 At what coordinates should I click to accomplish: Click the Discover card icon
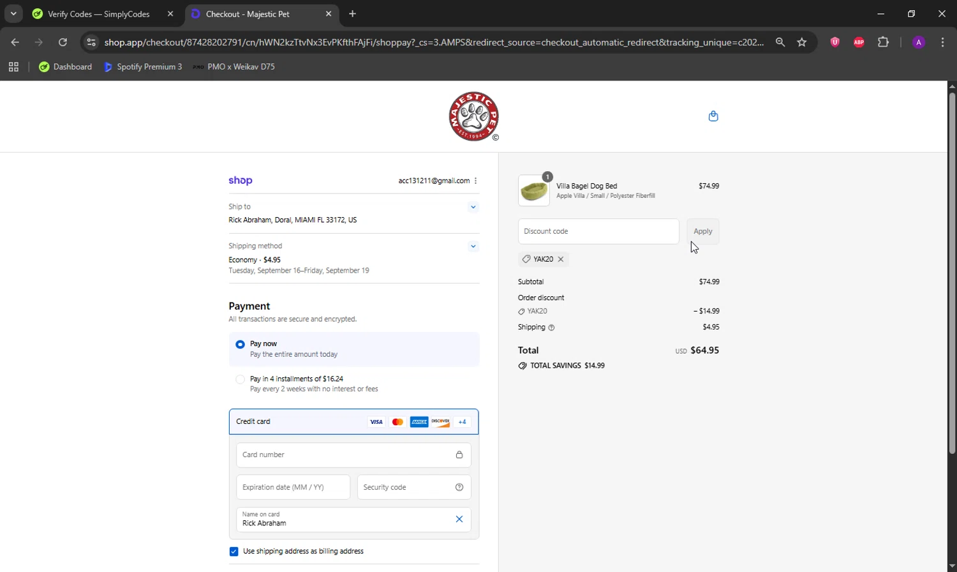pos(440,422)
